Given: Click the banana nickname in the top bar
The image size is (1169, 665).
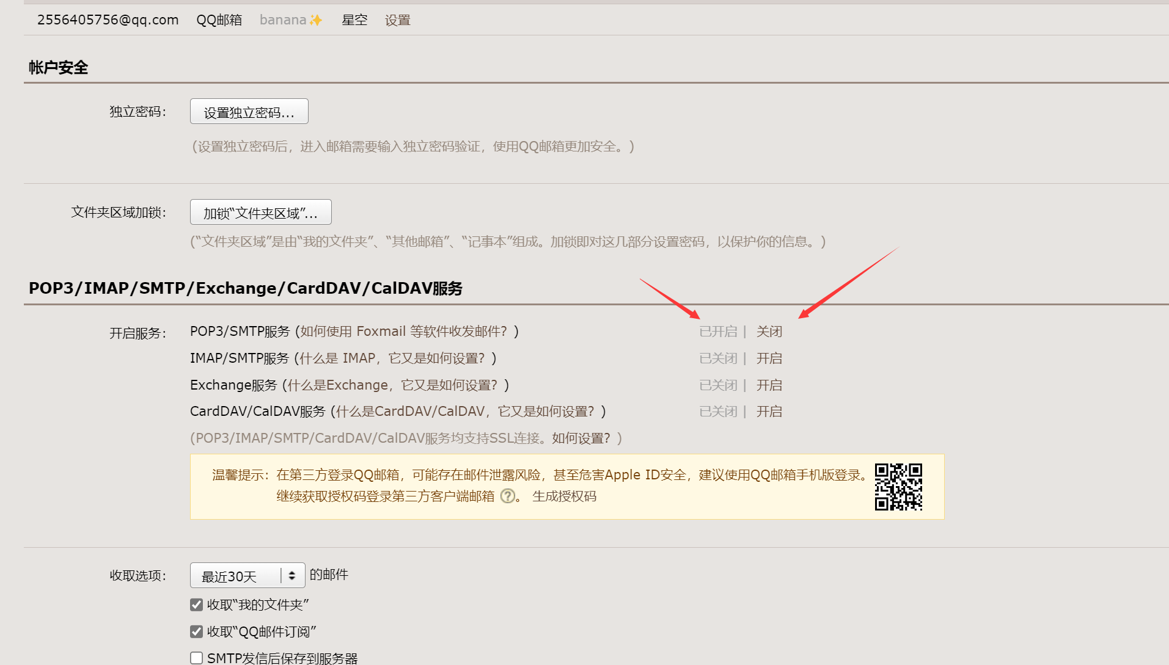Looking at the screenshot, I should click(291, 20).
